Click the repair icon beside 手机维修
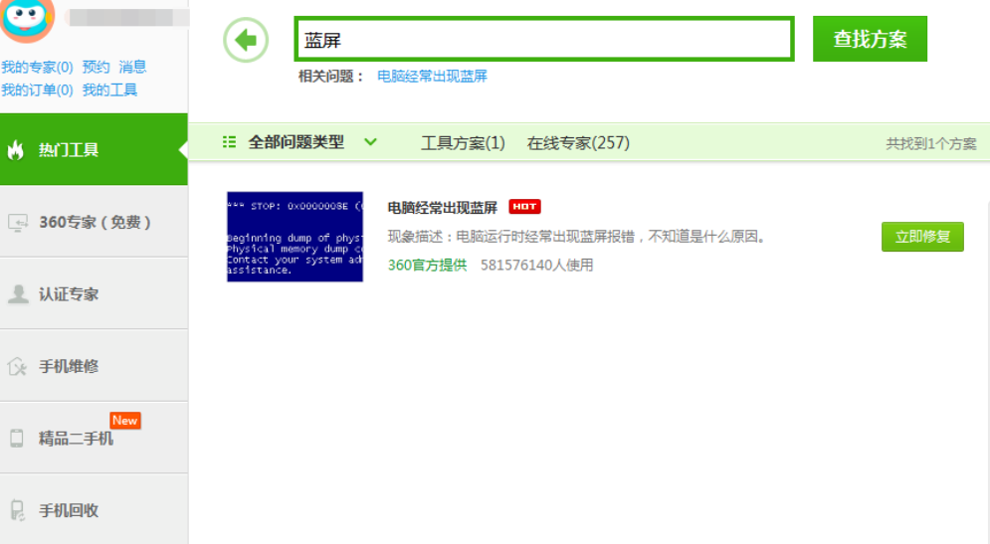The image size is (990, 544). [17, 367]
